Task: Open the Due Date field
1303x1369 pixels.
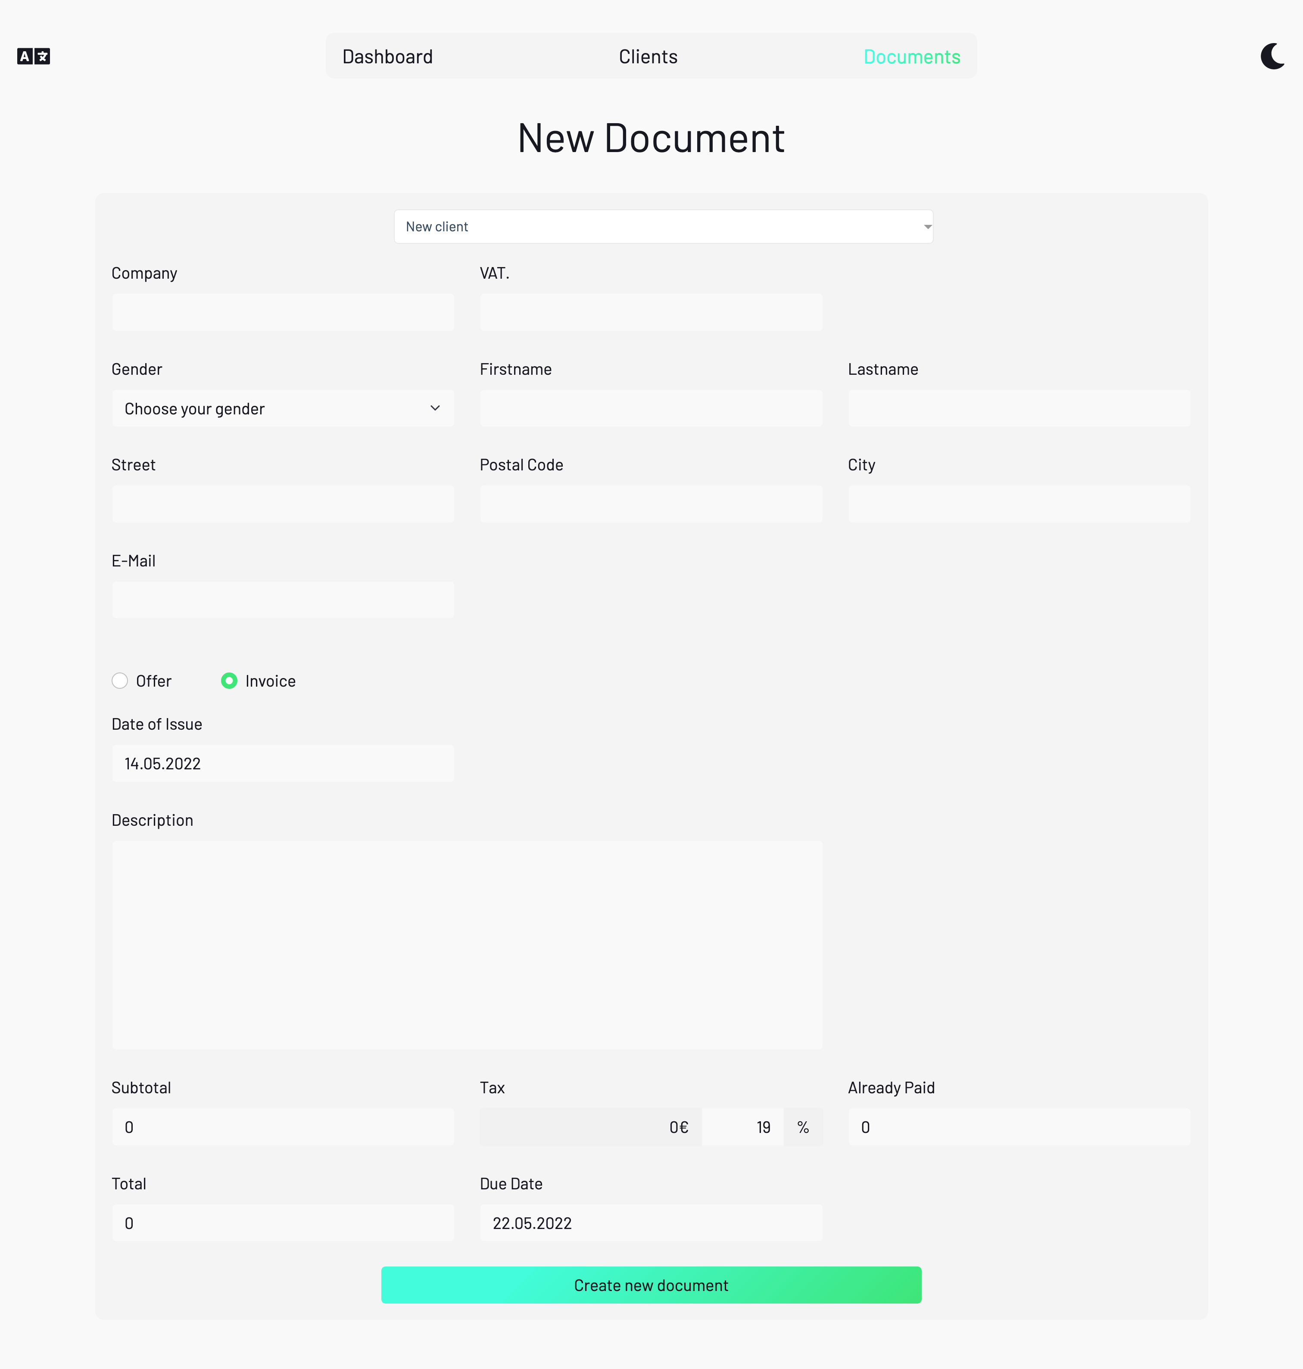Action: pos(651,1223)
